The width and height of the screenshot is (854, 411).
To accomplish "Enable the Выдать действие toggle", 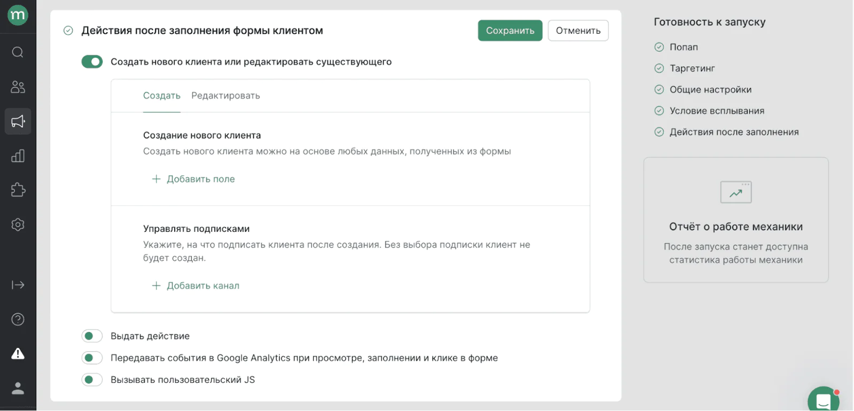I will [x=92, y=336].
